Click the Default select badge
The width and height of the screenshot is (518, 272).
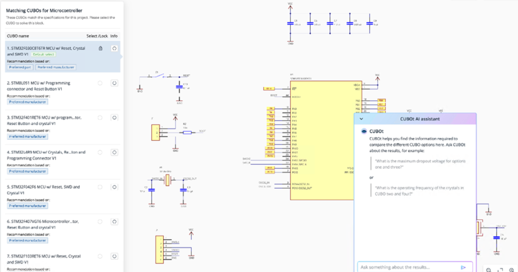43,54
